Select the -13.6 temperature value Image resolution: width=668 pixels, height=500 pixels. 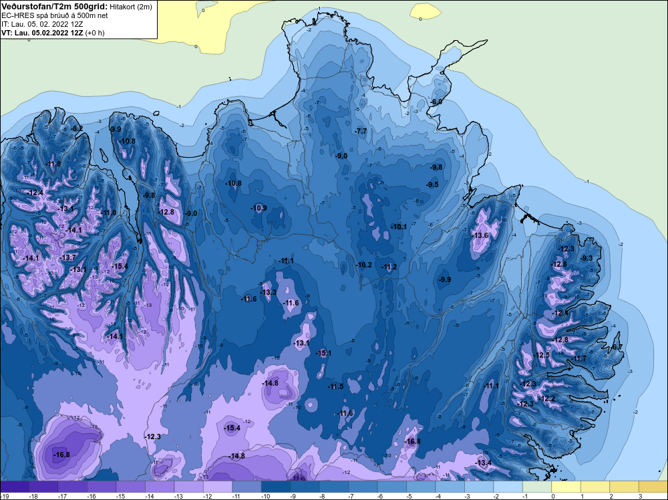[x=480, y=235]
